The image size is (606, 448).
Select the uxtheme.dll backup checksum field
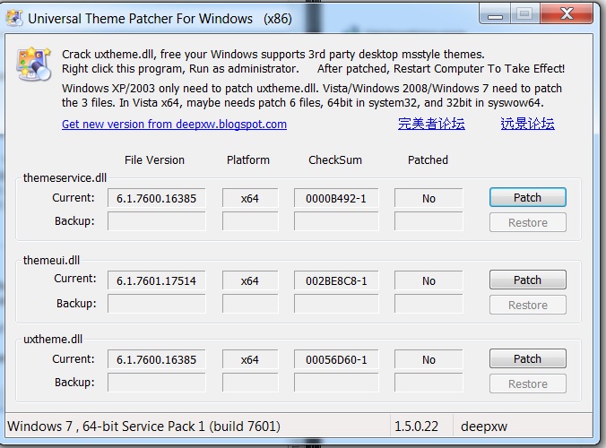click(x=336, y=383)
